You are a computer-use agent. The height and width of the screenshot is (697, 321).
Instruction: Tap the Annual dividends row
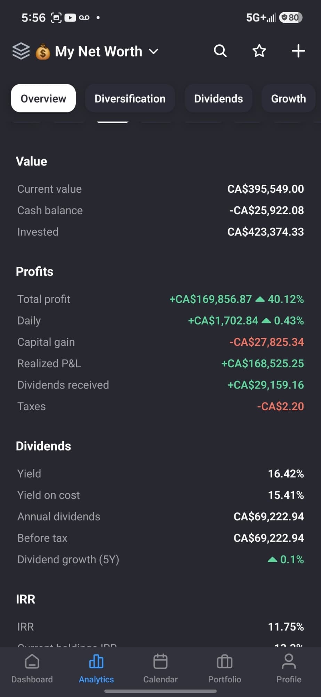tap(160, 516)
